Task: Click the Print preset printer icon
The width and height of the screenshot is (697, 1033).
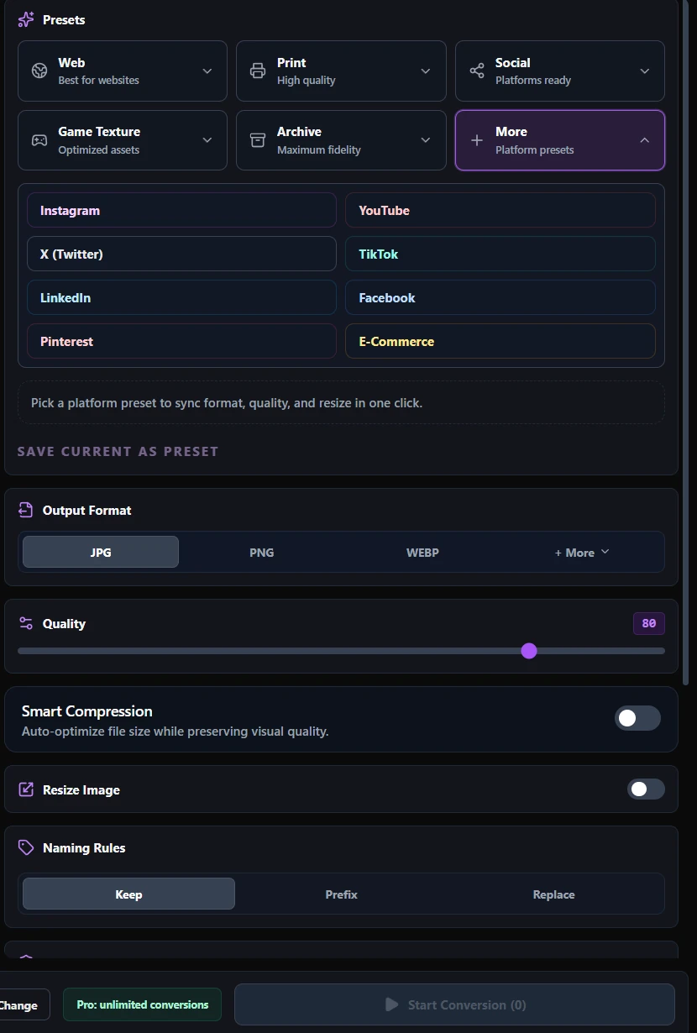Action: (x=258, y=71)
